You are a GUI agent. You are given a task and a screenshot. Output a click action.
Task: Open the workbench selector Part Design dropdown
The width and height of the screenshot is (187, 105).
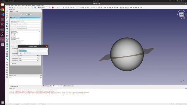click(x=44, y=8)
